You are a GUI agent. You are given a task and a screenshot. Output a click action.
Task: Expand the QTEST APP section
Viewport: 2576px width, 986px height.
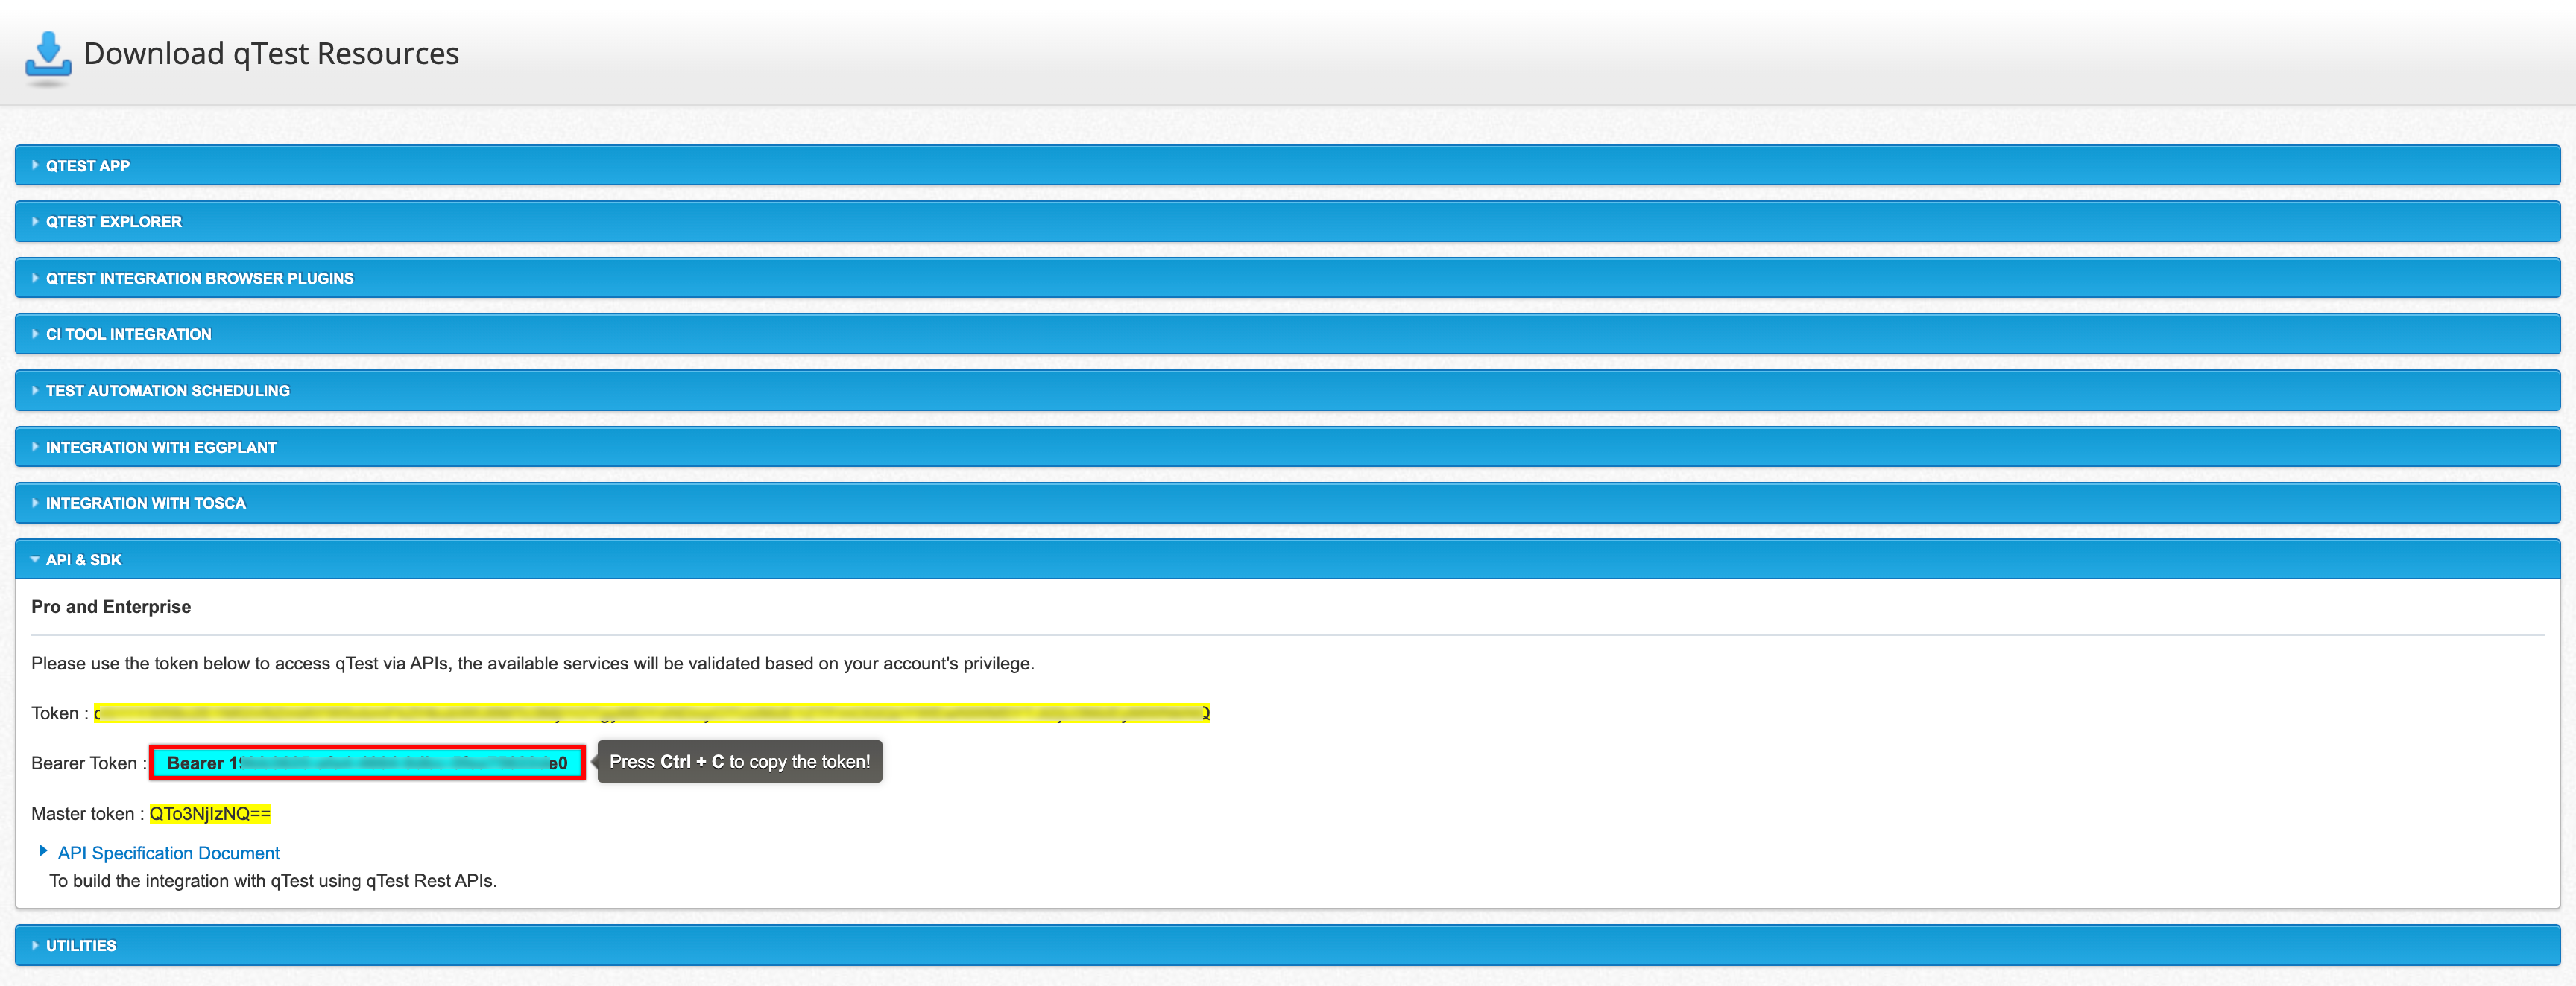[88, 166]
